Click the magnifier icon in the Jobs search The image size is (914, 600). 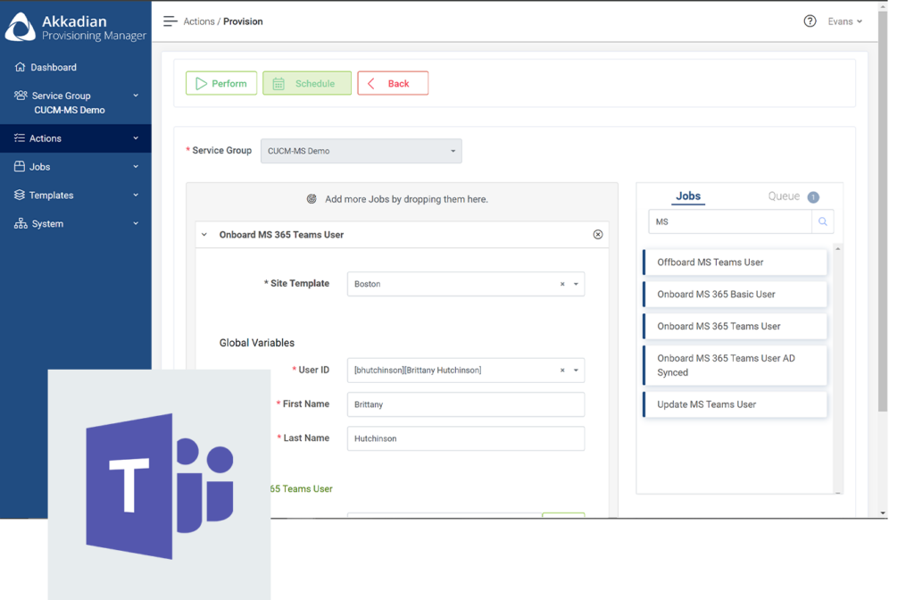tap(822, 221)
